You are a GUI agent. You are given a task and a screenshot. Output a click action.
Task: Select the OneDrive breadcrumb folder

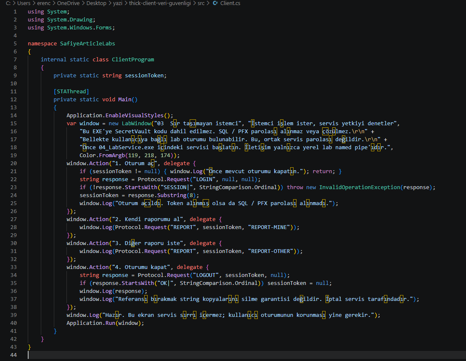[69, 3]
